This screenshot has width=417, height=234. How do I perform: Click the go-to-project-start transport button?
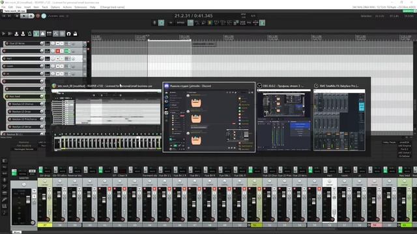click(x=4, y=16)
